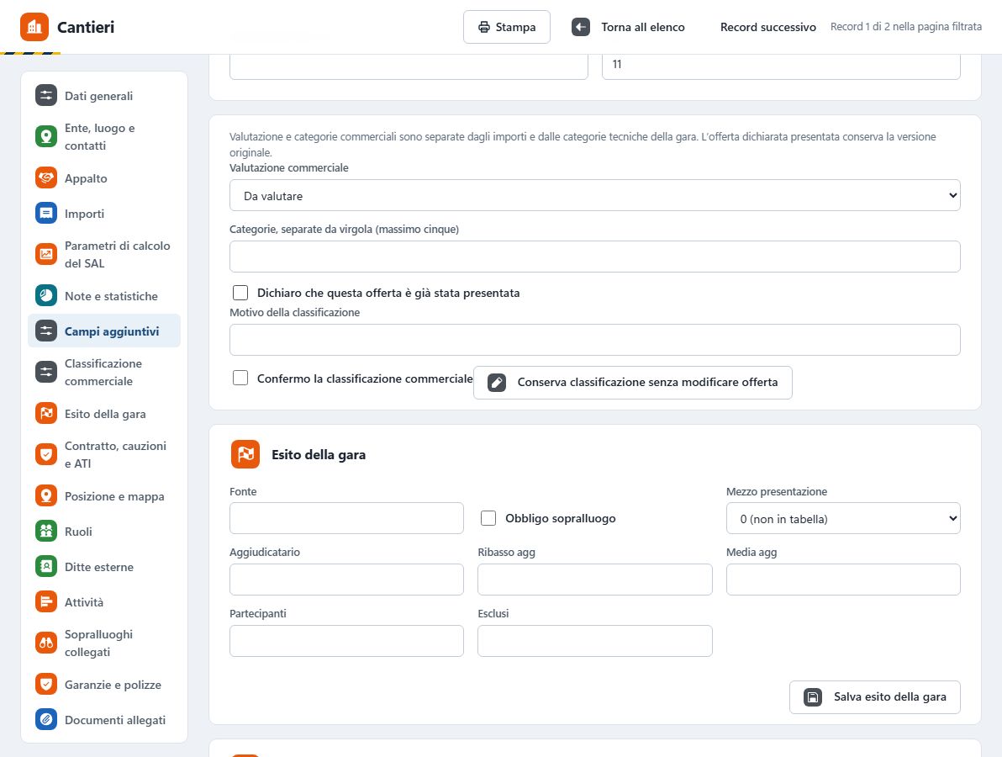Click the Cantieri app logo icon

click(x=34, y=27)
